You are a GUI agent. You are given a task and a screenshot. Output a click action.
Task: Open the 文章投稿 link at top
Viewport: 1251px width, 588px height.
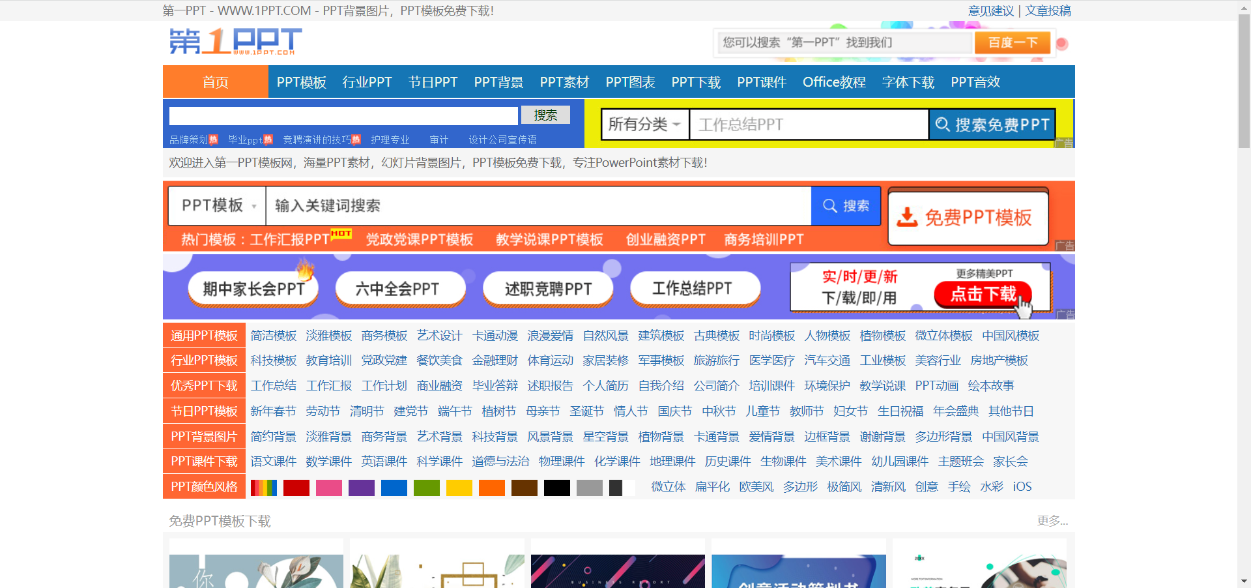1048,10
